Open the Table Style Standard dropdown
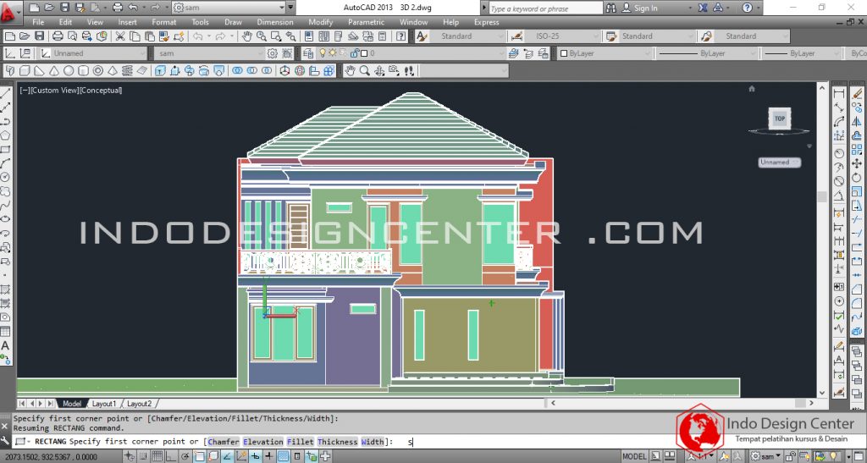The height and width of the screenshot is (463, 867). pos(656,36)
